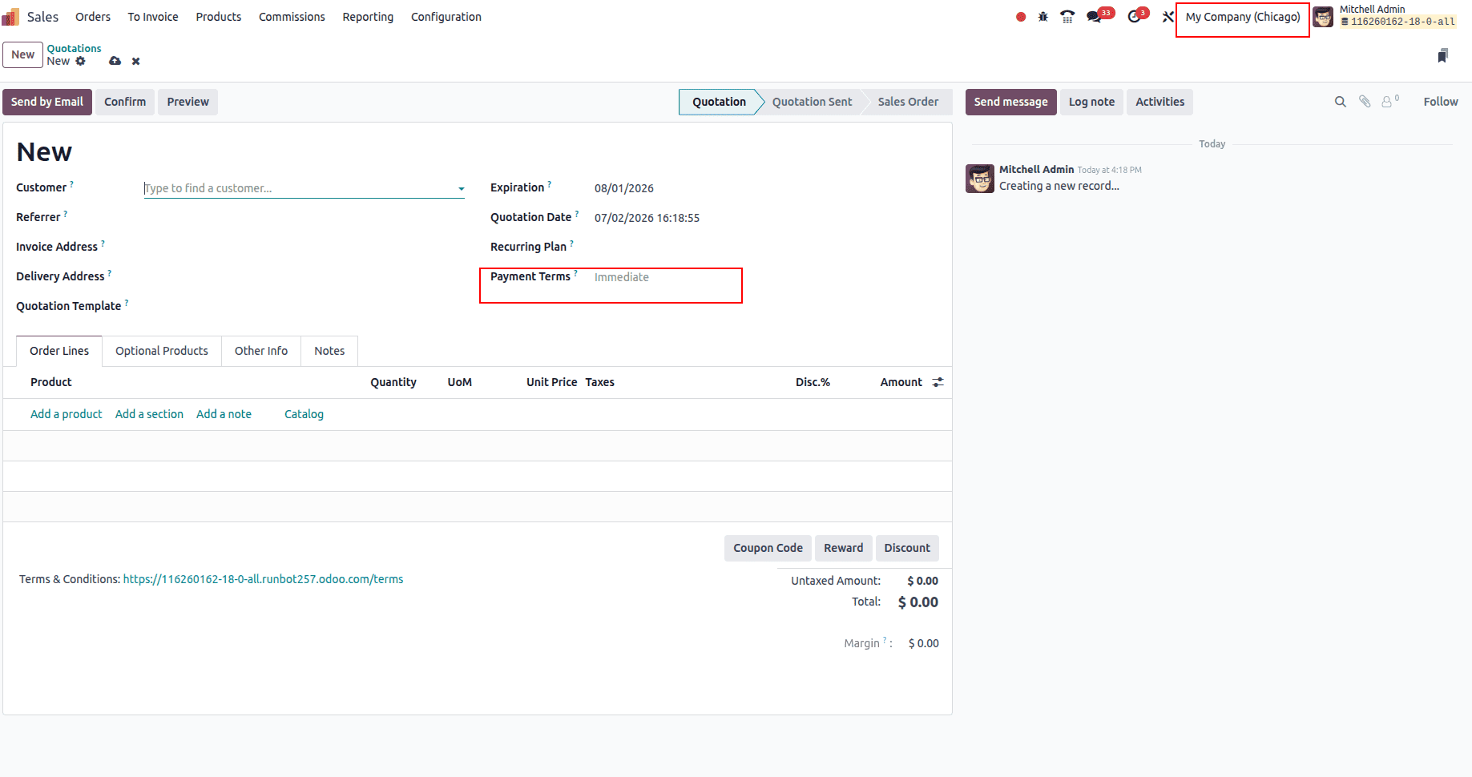Open conversations icon with 33 badge
Screen dimensions: 1472x777
pyautogui.click(x=1099, y=16)
